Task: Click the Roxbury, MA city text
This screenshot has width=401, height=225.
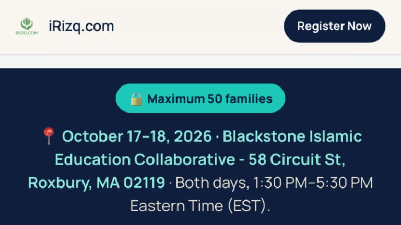Action: pyautogui.click(x=74, y=183)
